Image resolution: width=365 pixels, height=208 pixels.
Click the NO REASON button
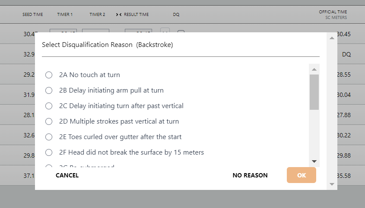coord(250,175)
